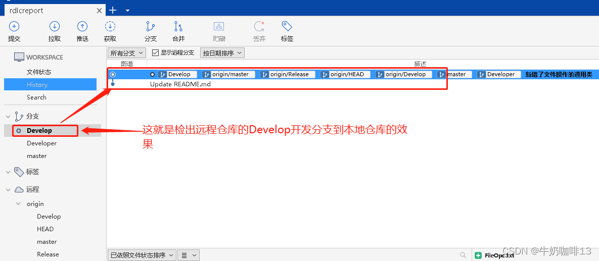Select the local master branch
The width and height of the screenshot is (599, 261).
[37, 155]
